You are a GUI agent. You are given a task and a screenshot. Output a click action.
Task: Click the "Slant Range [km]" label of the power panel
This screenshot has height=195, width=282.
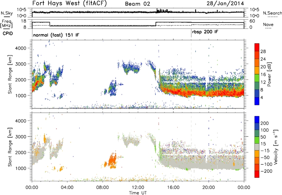10,74
